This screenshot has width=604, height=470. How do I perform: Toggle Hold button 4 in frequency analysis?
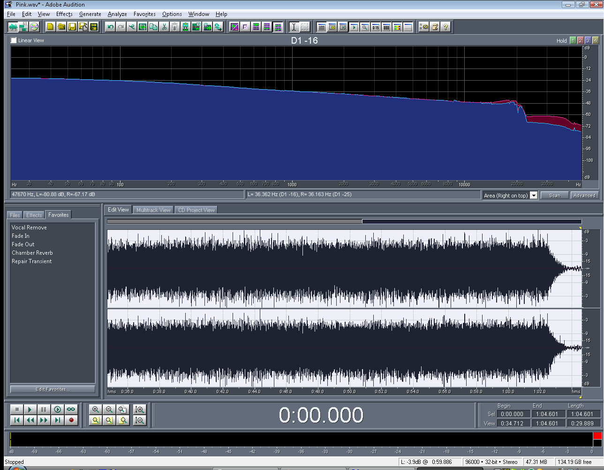[595, 41]
